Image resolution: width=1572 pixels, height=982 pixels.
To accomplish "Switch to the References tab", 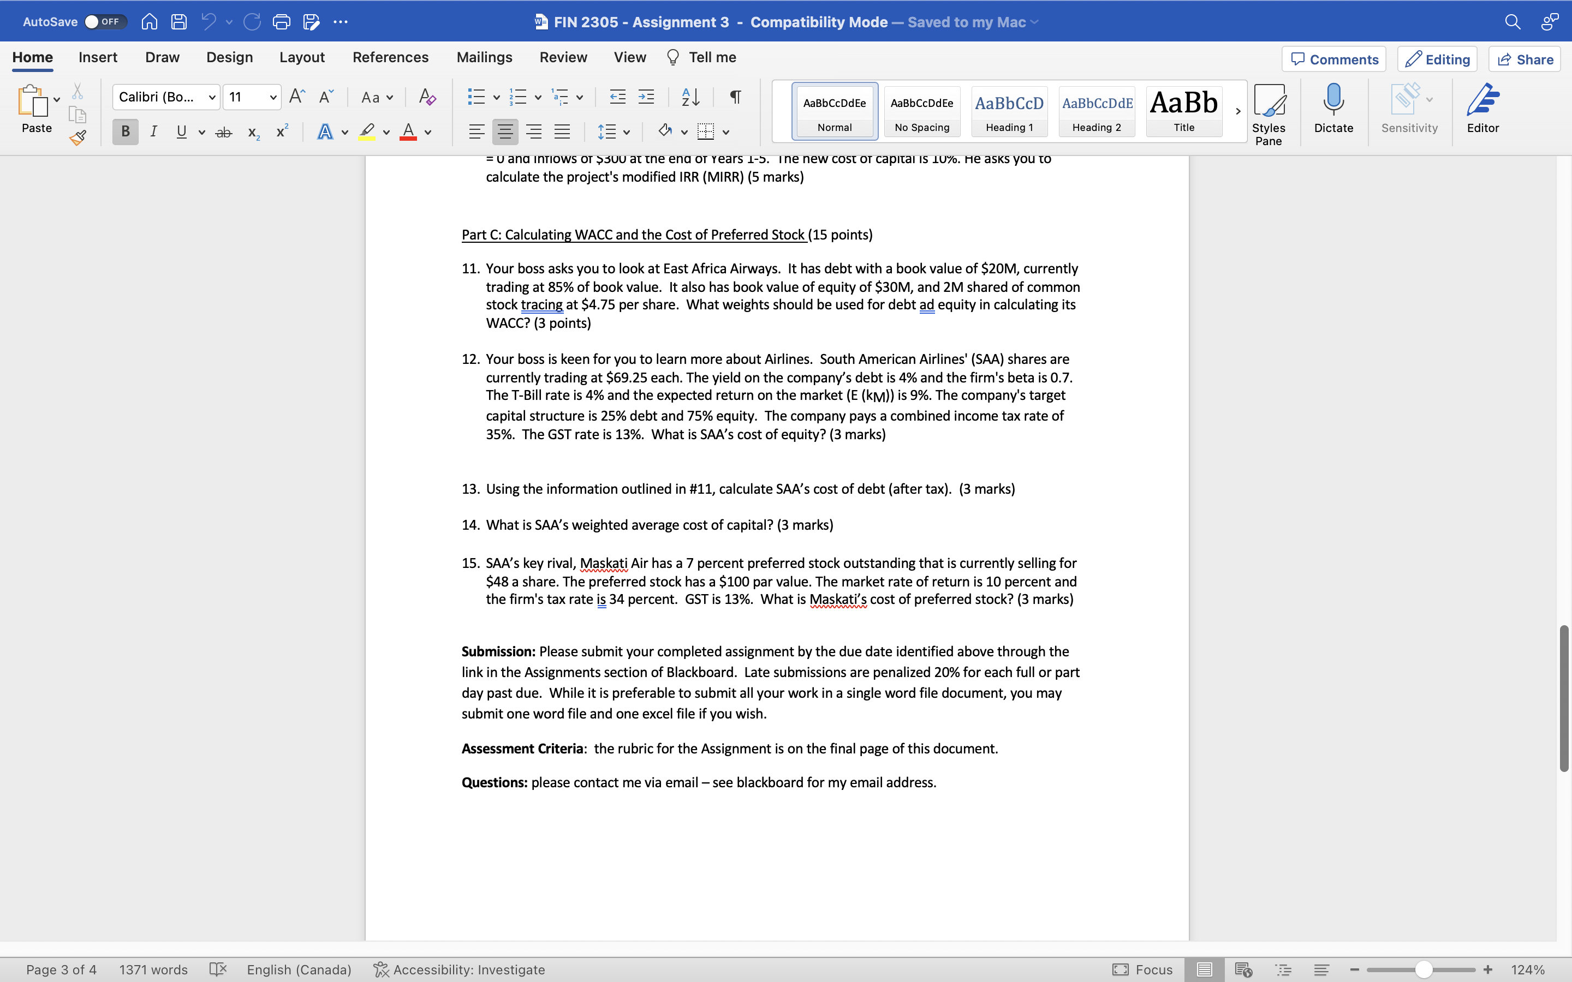I will click(x=390, y=57).
